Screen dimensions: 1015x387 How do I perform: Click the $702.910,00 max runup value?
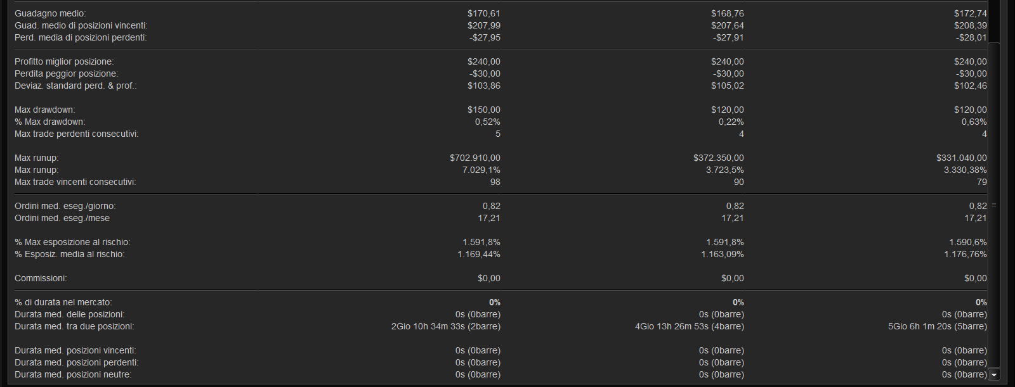(475, 158)
